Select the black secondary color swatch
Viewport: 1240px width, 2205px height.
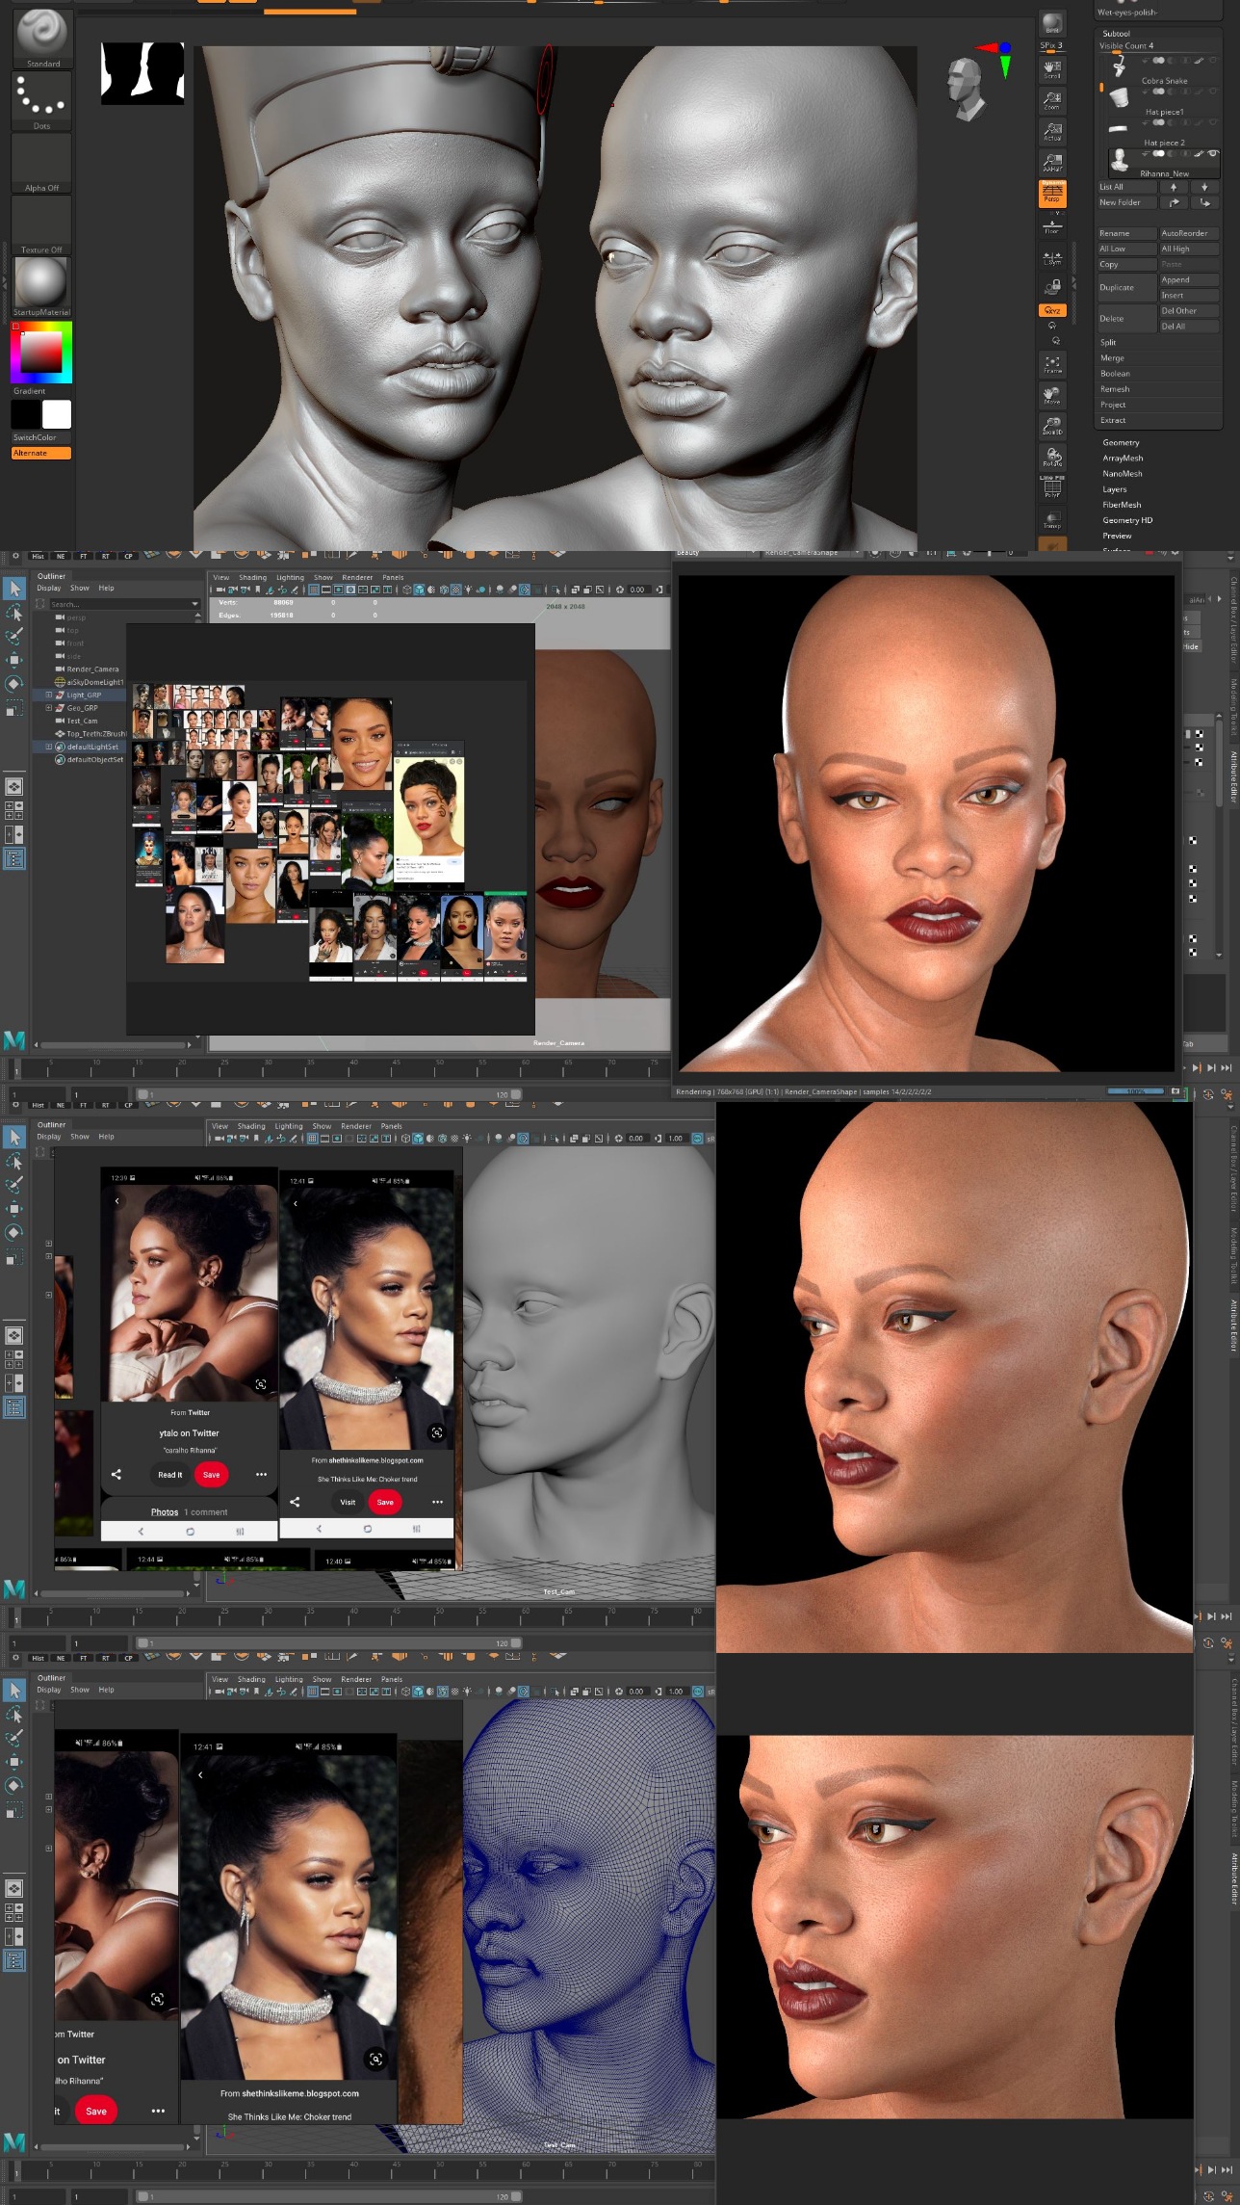click(26, 414)
